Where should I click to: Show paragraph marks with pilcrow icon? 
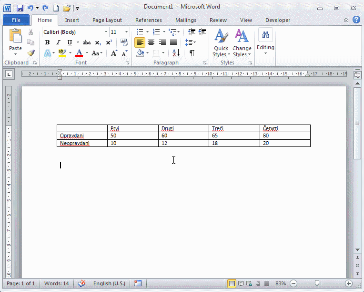(x=192, y=53)
